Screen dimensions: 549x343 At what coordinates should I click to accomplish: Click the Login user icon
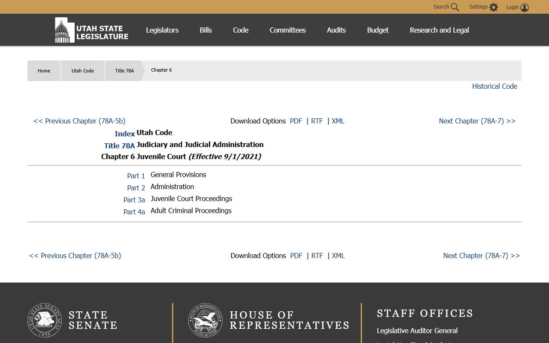click(525, 7)
